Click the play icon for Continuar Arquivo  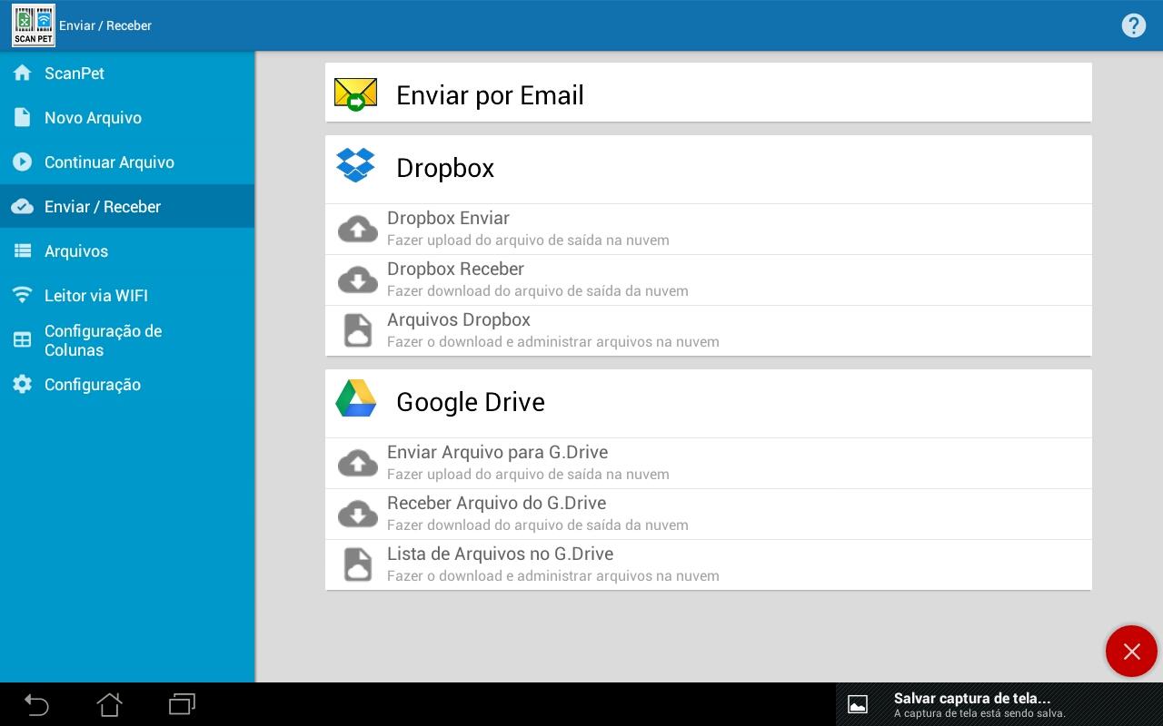23,162
